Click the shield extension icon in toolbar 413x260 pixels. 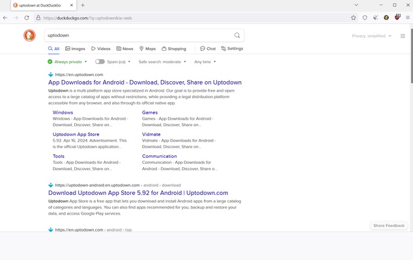click(365, 18)
